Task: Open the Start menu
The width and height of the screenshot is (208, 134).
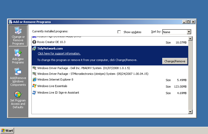Action: click(7, 131)
